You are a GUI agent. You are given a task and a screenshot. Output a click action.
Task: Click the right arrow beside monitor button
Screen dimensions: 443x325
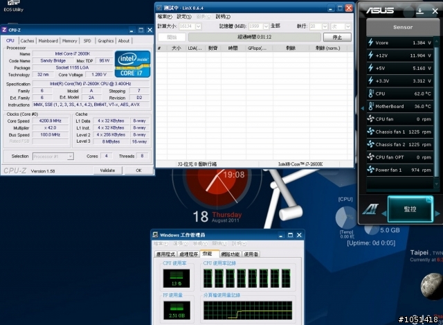pyautogui.click(x=437, y=213)
